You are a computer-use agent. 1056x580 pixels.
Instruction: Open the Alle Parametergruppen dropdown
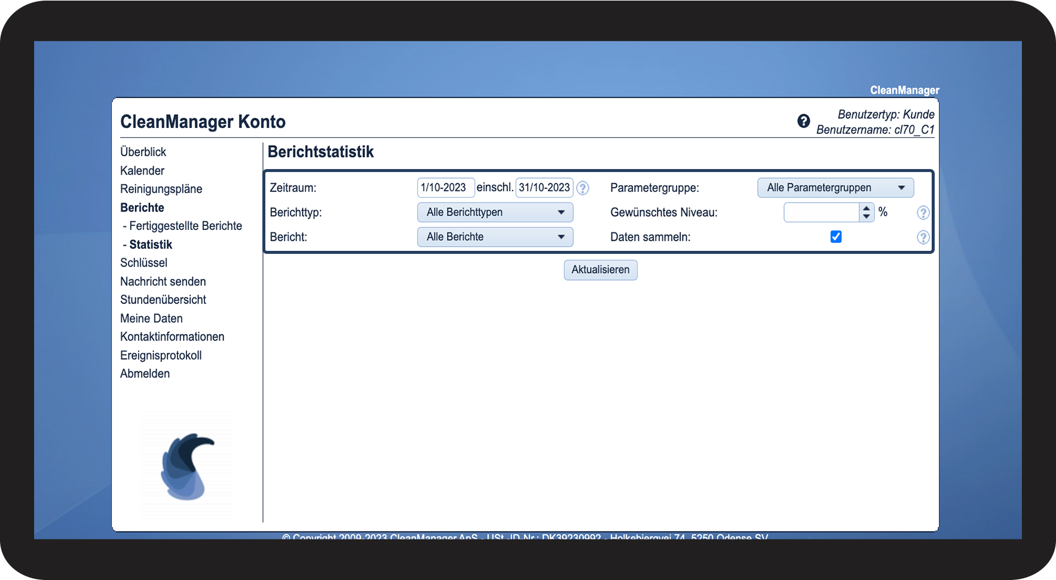835,188
